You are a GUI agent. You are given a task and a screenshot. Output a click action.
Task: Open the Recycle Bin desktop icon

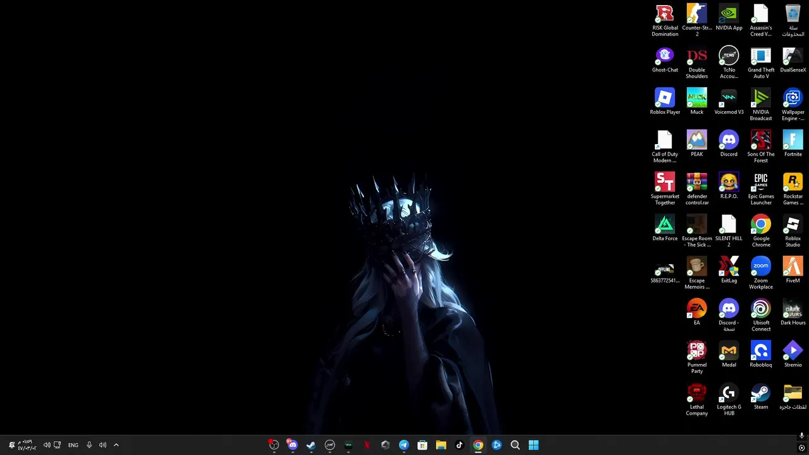[793, 21]
